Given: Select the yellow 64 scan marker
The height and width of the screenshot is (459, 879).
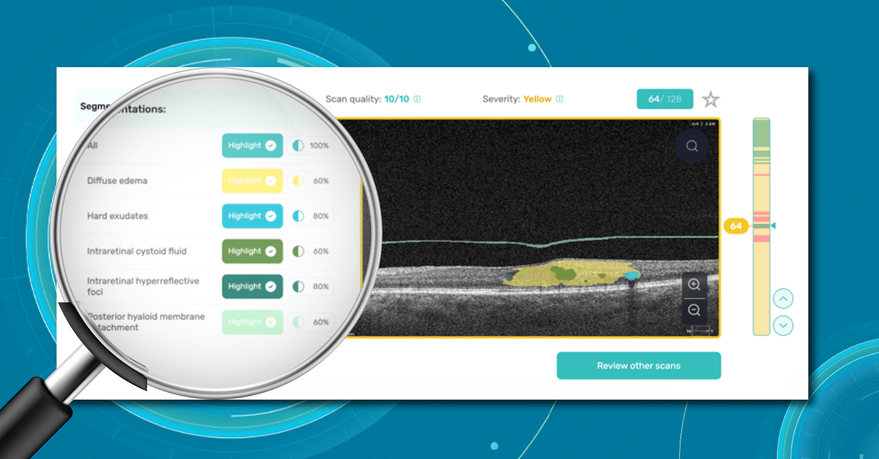Looking at the screenshot, I should coord(736,226).
